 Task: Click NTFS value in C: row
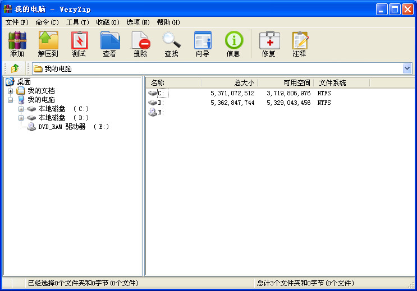coord(324,93)
